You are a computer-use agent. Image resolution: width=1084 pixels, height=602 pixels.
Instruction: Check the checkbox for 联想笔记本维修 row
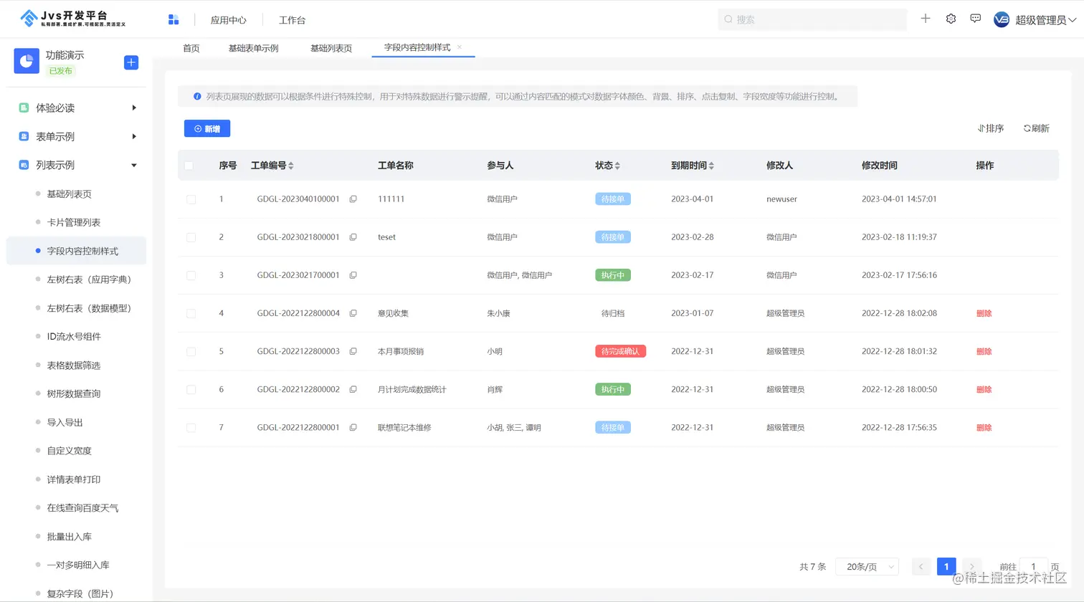coord(191,427)
